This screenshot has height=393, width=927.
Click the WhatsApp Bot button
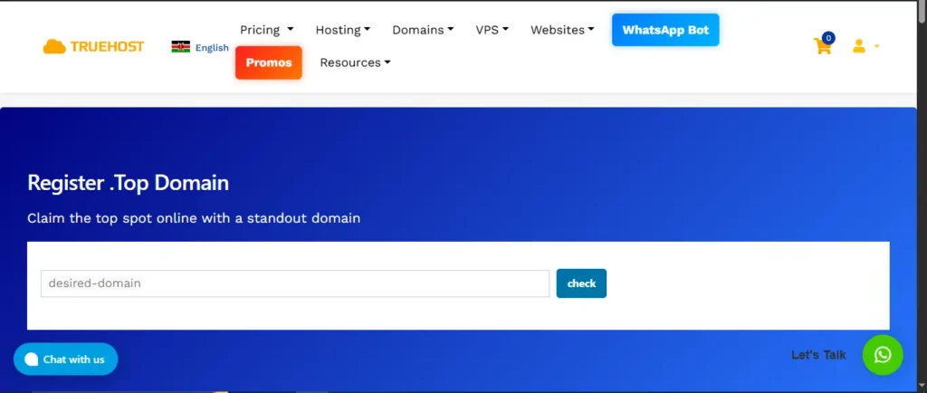[665, 30]
